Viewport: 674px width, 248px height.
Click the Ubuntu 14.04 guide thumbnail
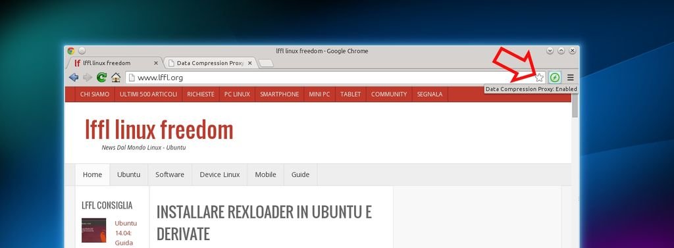93,230
